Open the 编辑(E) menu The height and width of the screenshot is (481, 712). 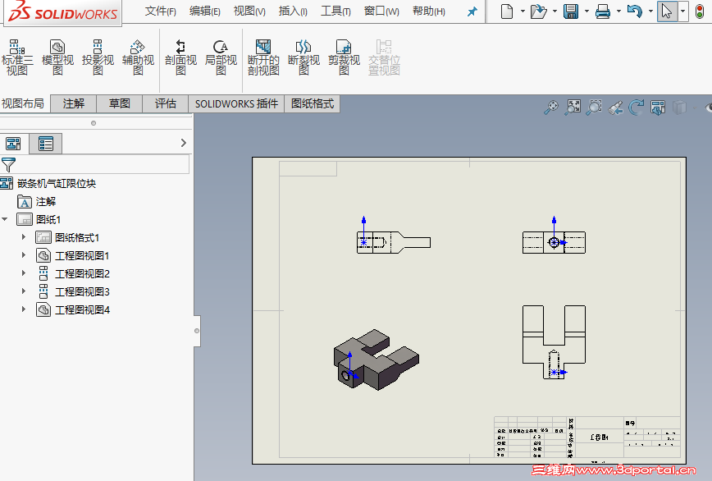[205, 11]
